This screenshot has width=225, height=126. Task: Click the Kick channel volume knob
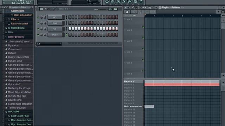tap(45, 17)
